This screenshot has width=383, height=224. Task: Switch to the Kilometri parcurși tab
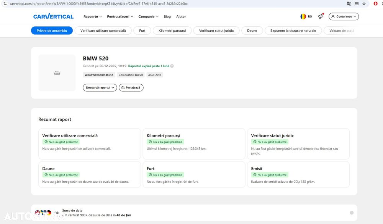pos(172,31)
